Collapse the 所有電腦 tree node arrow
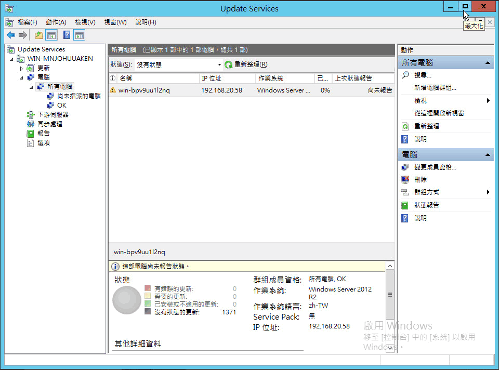The width and height of the screenshot is (499, 370). click(31, 87)
